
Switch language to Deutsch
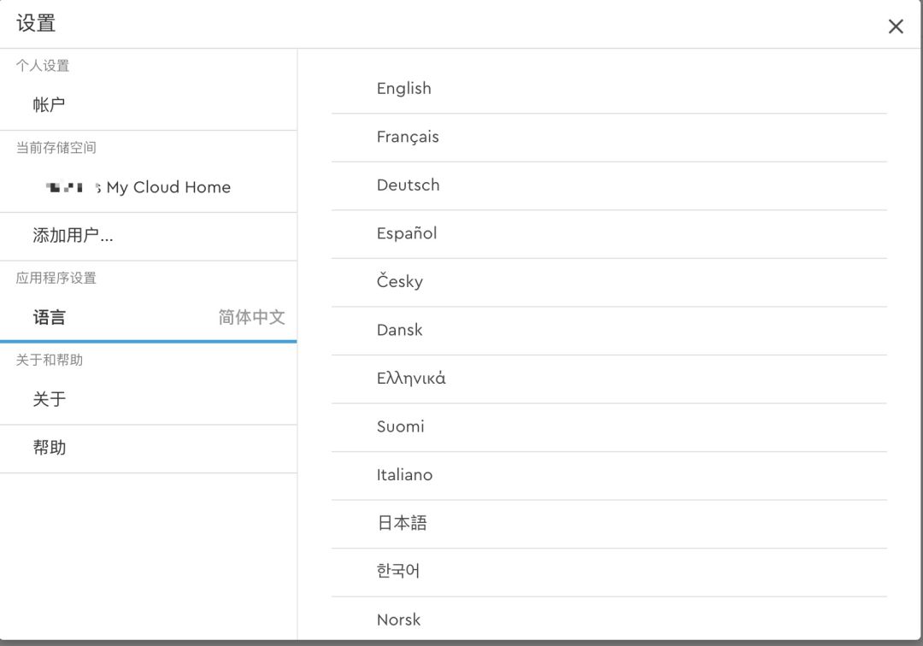coord(408,185)
